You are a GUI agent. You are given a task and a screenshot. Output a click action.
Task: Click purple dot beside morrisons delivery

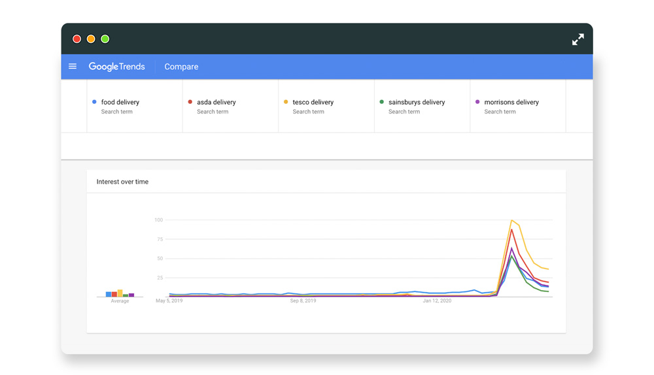point(477,102)
